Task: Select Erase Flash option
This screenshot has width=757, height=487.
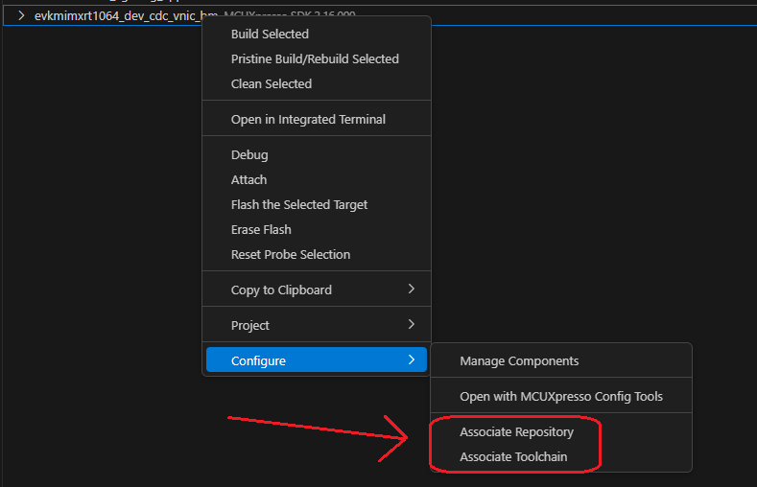Action: [x=261, y=229]
